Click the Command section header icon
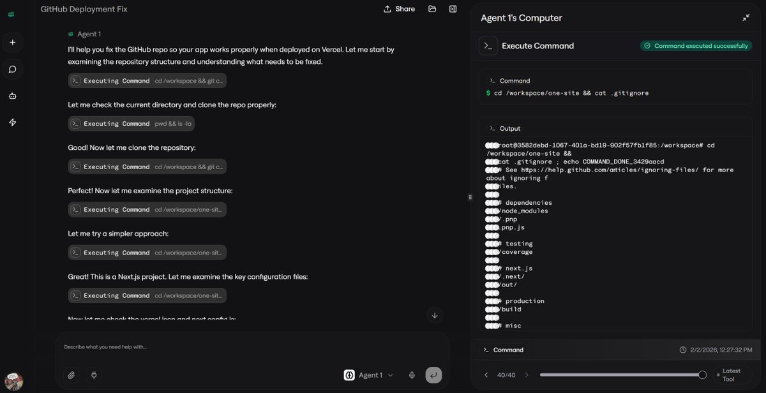 click(492, 81)
